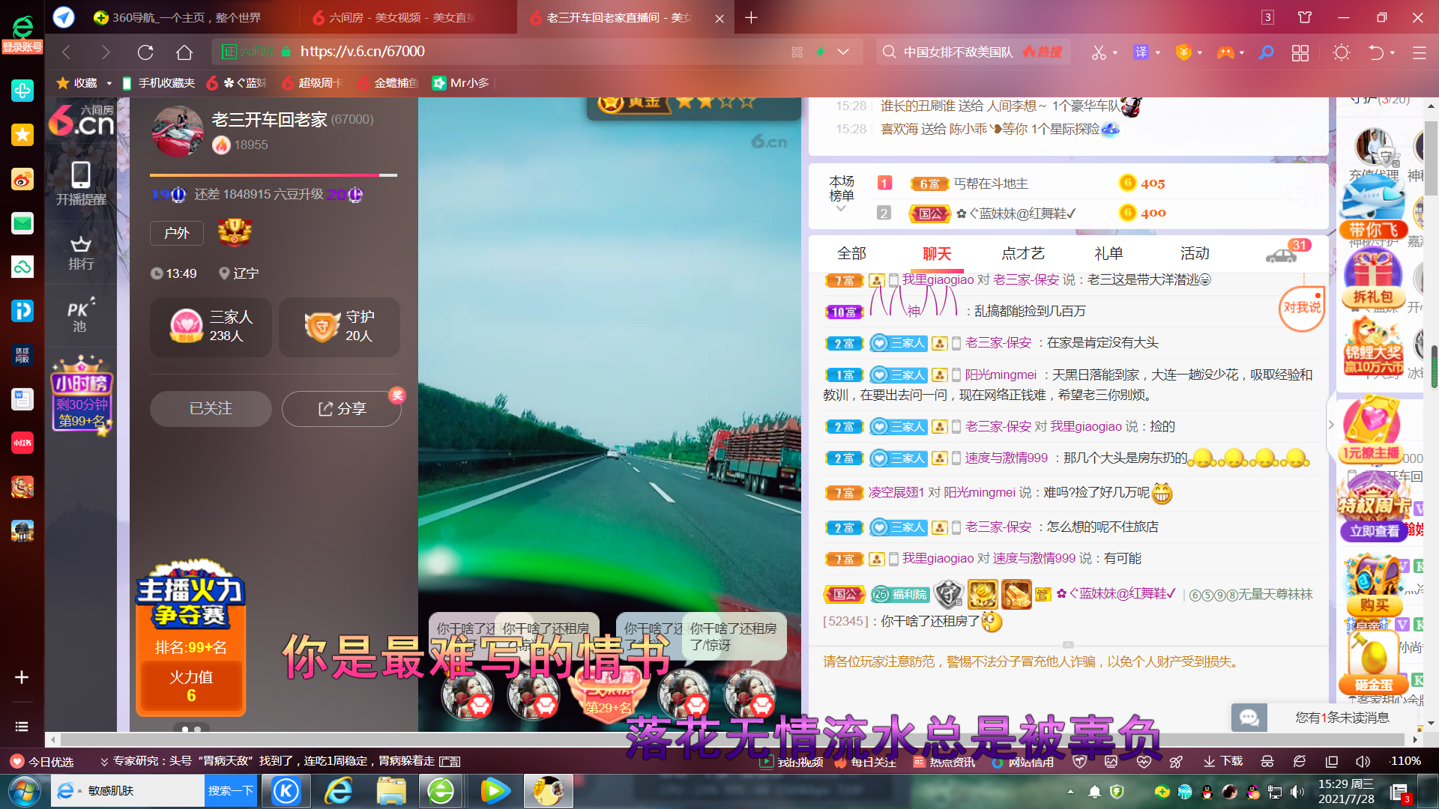Screen dimensions: 1439x809
Task: Click the 户外 category tag
Action: tap(177, 233)
